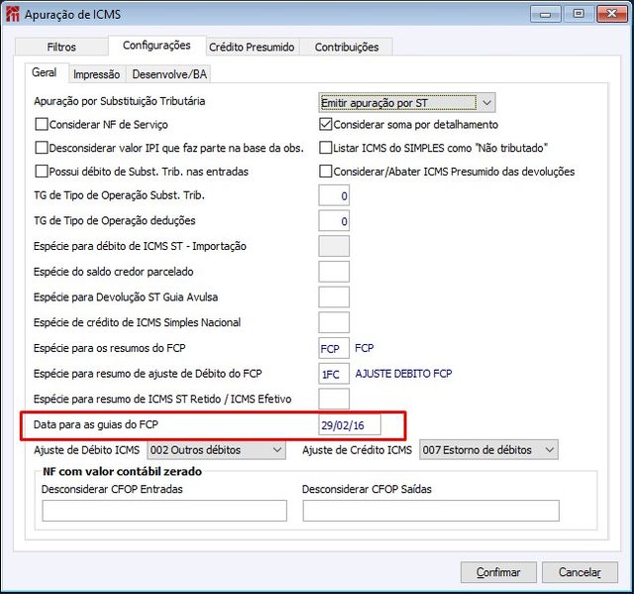Click the Desconsiderar CFOP Saídas field
This screenshot has width=634, height=594.
(x=431, y=511)
